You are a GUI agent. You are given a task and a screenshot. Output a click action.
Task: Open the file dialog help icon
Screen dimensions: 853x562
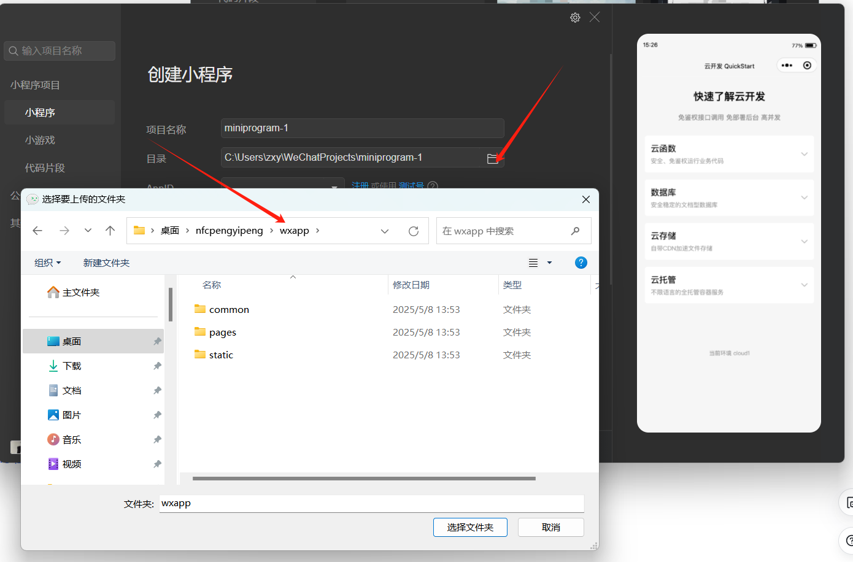click(581, 263)
